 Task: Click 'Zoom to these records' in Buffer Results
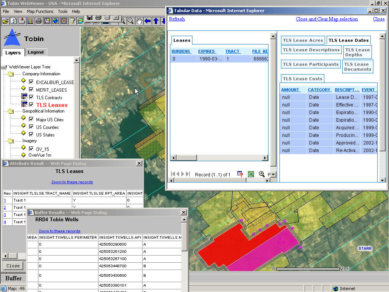(59, 231)
